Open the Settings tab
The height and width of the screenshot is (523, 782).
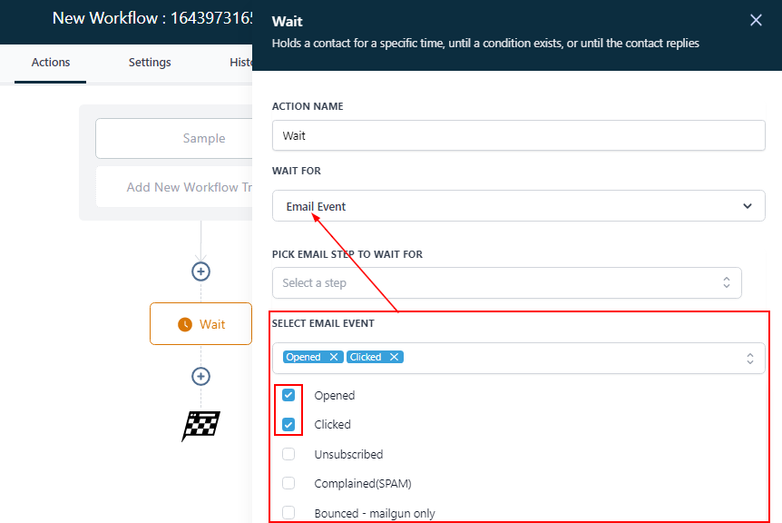150,63
